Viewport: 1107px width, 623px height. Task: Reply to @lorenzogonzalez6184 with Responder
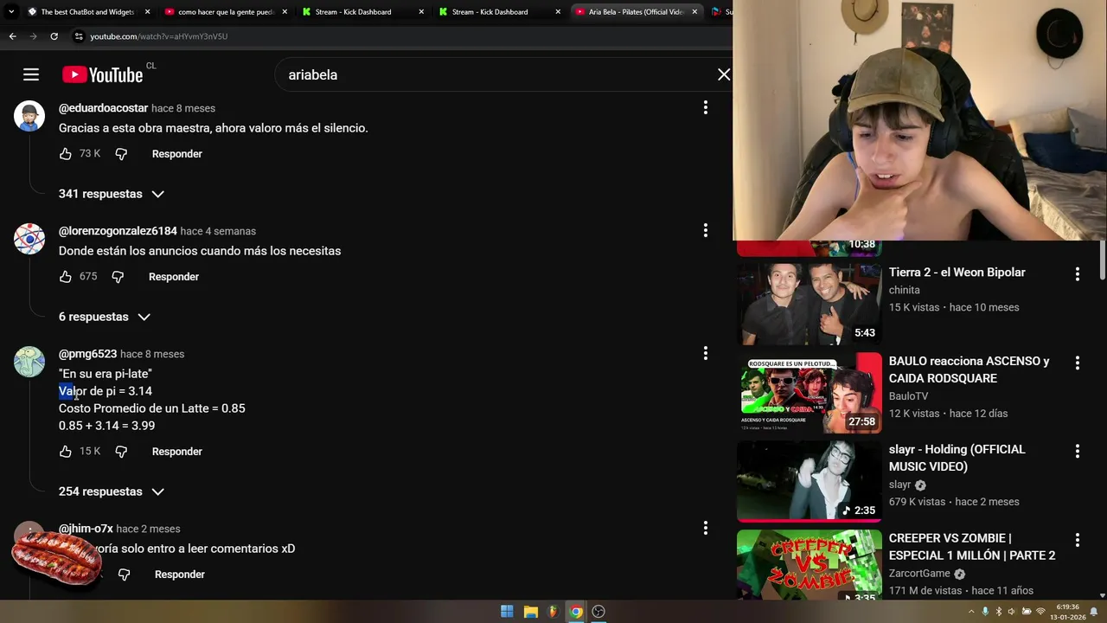coord(174,277)
